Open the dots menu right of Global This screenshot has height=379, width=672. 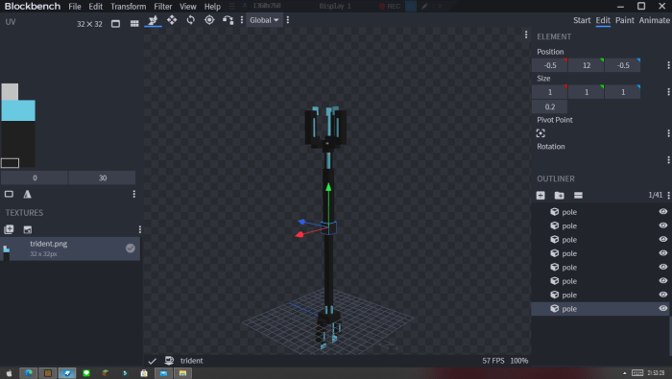pyautogui.click(x=288, y=20)
